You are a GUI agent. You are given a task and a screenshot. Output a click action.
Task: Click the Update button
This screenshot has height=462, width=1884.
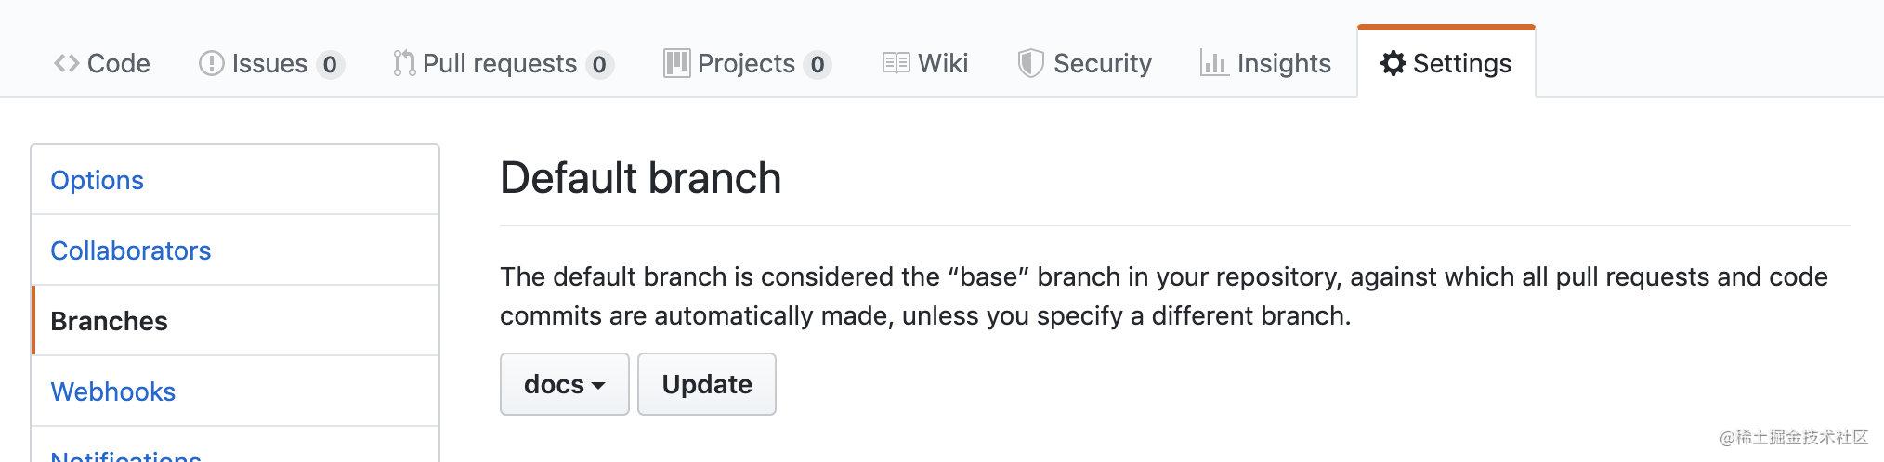[707, 384]
